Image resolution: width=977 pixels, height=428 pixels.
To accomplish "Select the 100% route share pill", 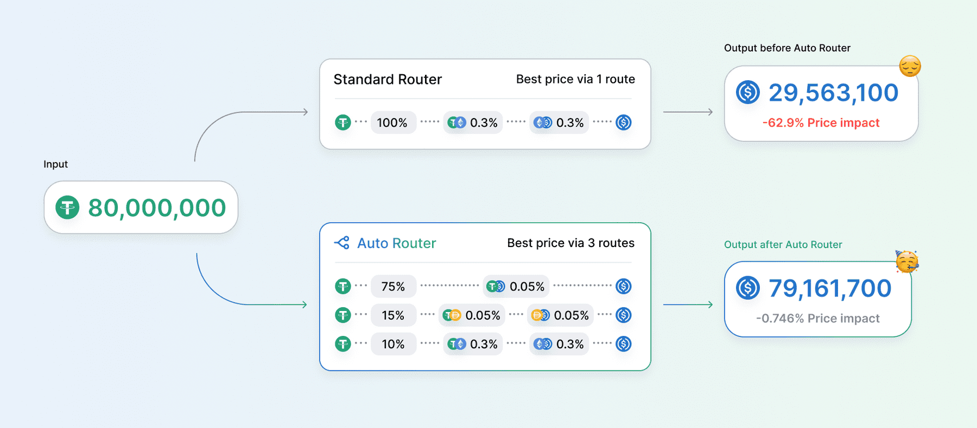I will (393, 122).
